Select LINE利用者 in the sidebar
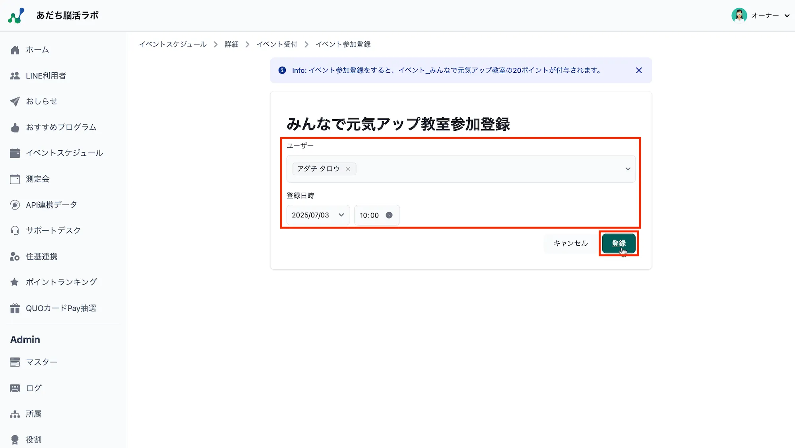Viewport: 795px width, 448px height. [x=46, y=76]
